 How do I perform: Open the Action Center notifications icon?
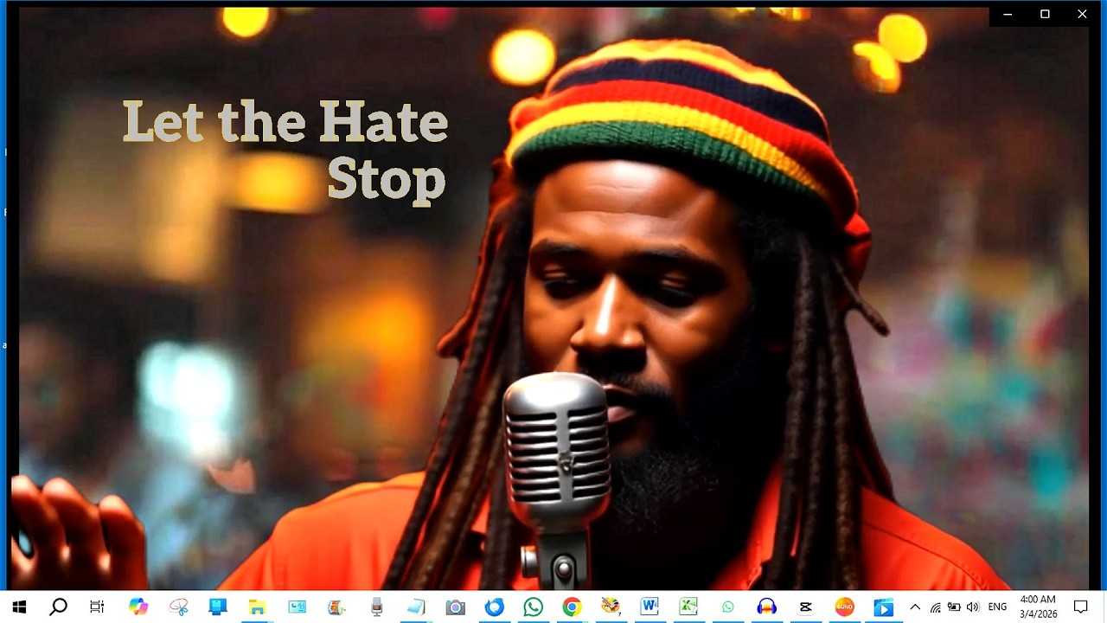tap(1081, 607)
